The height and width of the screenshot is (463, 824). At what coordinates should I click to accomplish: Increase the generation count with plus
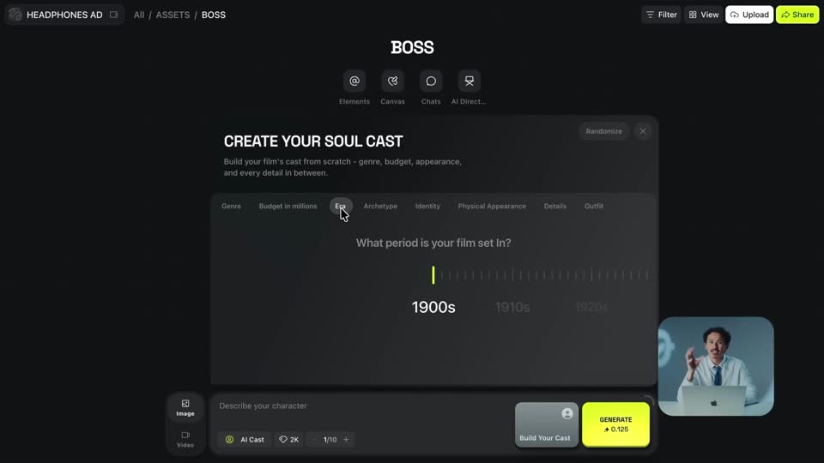coord(346,439)
